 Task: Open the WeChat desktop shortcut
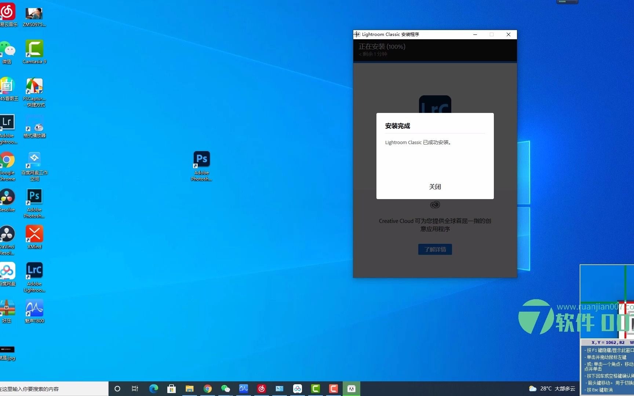[7, 52]
